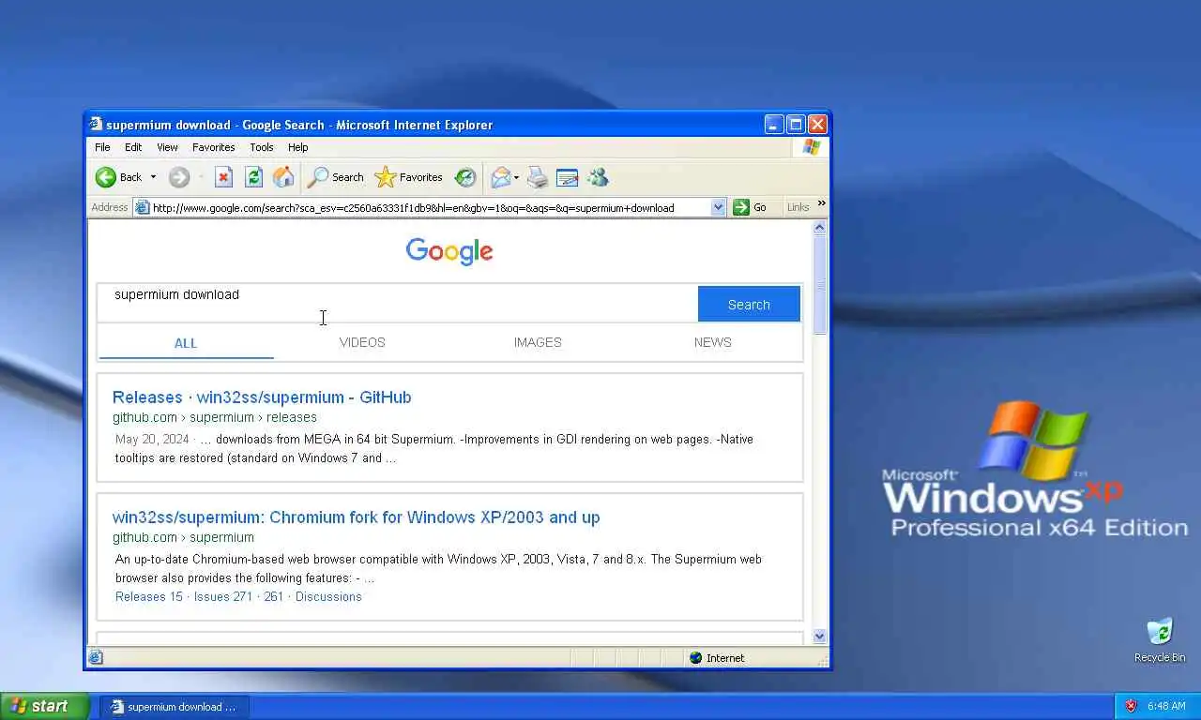Click the Google logo

click(449, 251)
